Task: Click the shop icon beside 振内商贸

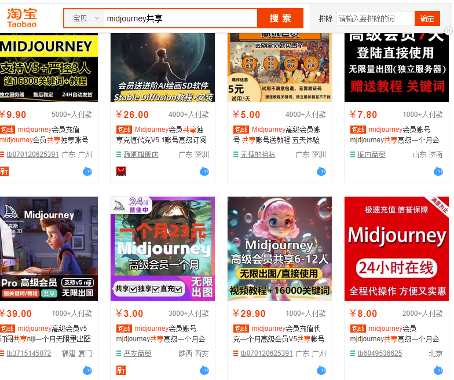Action: 353,155
